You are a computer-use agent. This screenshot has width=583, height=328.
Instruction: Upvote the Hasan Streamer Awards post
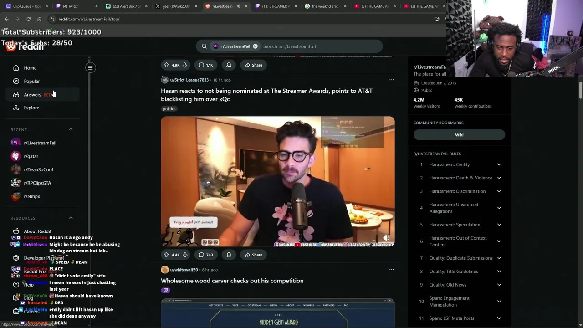(x=166, y=255)
